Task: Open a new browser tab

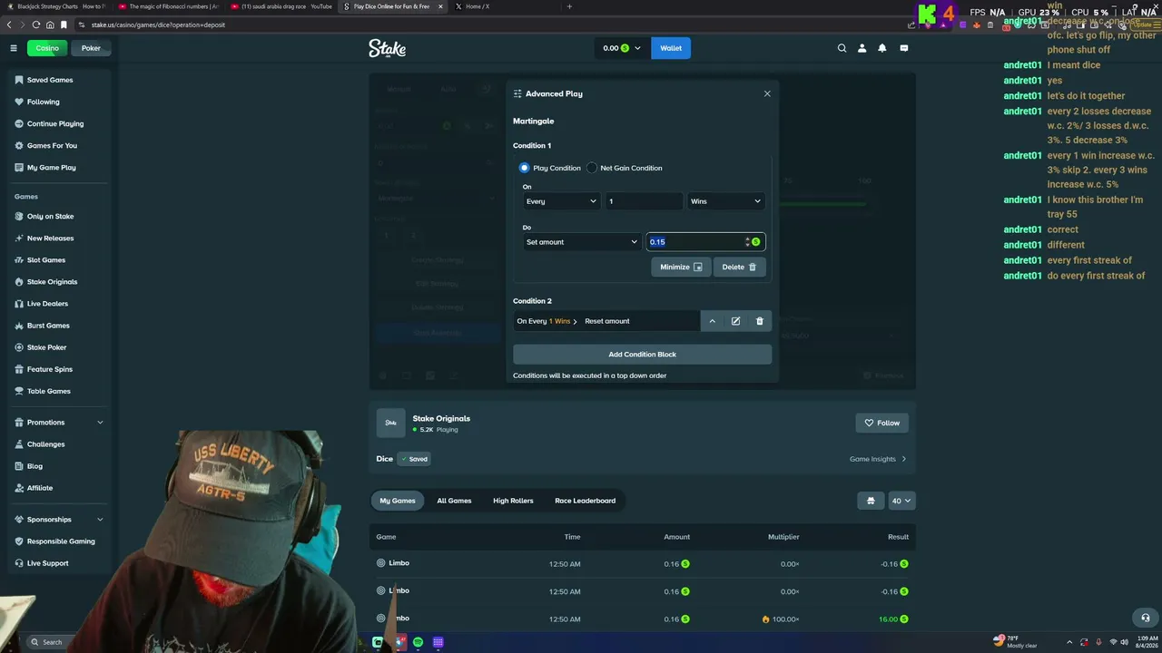Action: click(x=569, y=6)
